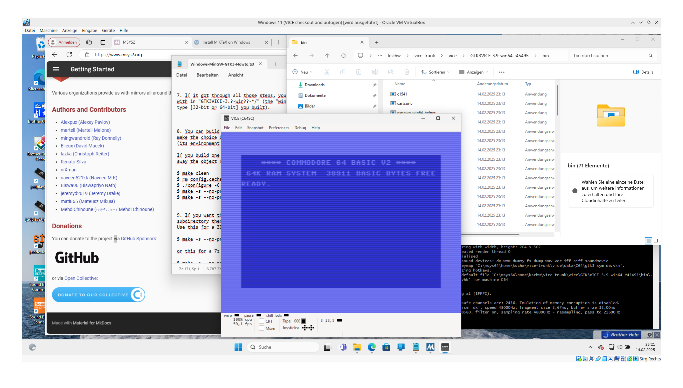Select the cartconv file

point(404,103)
